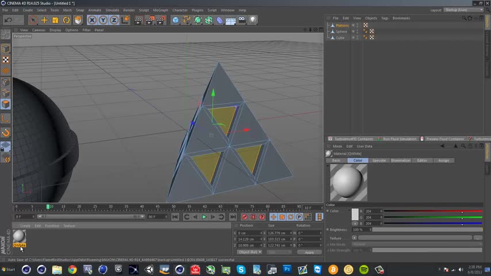Select the Scale tool
Screen dimensions: 491x276
55,20
